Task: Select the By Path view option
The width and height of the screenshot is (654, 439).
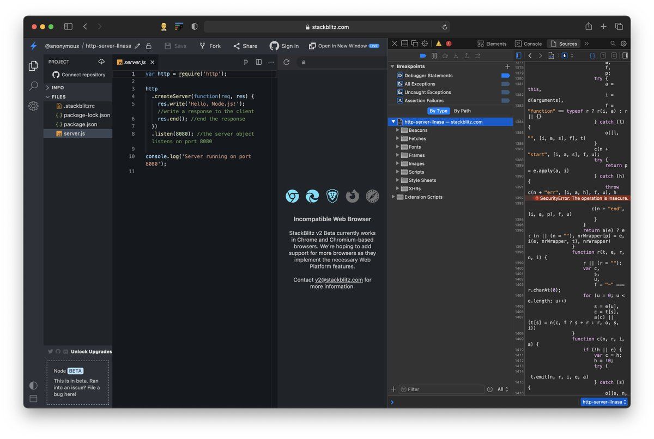Action: pyautogui.click(x=462, y=111)
